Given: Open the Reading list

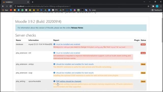Looking at the screenshot, I should [x=157, y=10].
